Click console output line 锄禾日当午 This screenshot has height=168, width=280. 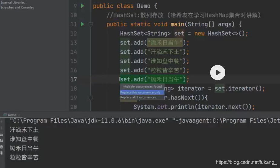pos(24,148)
